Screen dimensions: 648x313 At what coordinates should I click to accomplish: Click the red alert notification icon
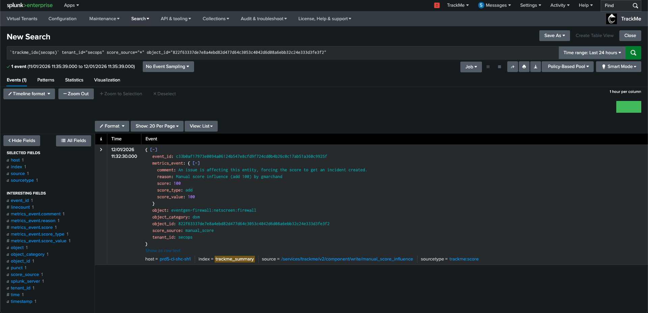coord(437,5)
